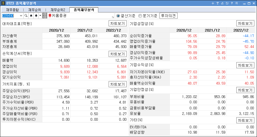Image resolution: width=257 pixels, height=137 pixels.
Task: Click the 주가수익비율(PER) value 3.27
Action: [x=94, y=102]
